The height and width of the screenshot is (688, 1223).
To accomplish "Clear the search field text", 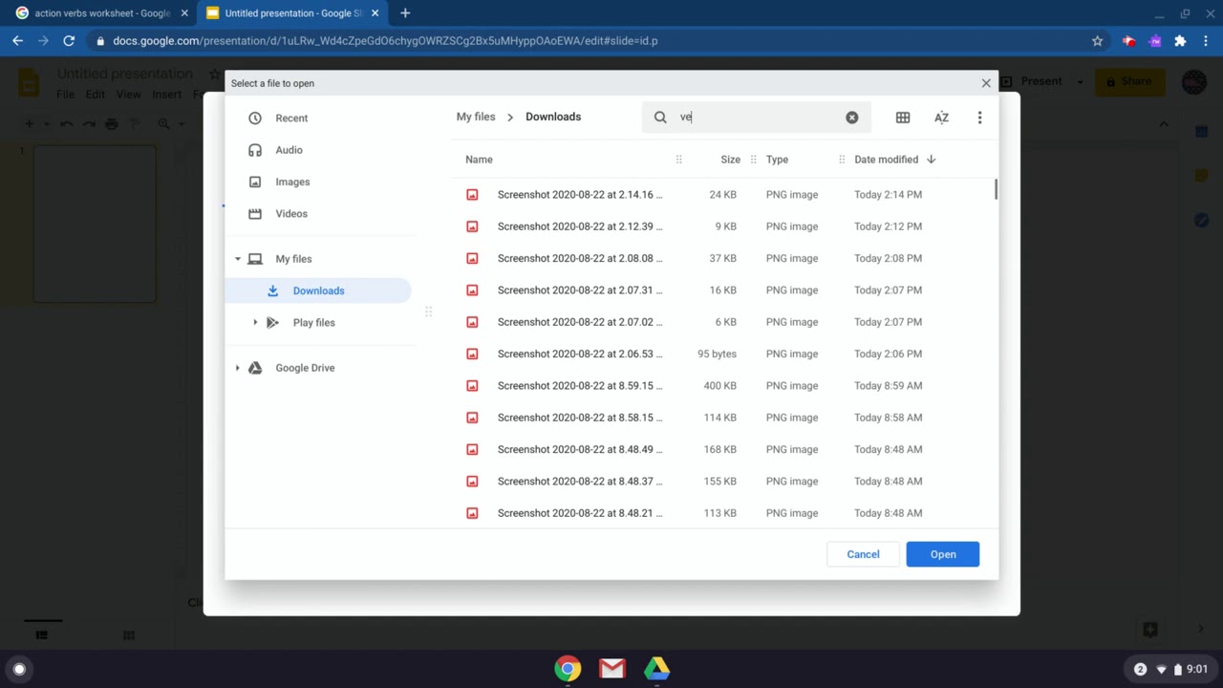I will click(x=852, y=118).
